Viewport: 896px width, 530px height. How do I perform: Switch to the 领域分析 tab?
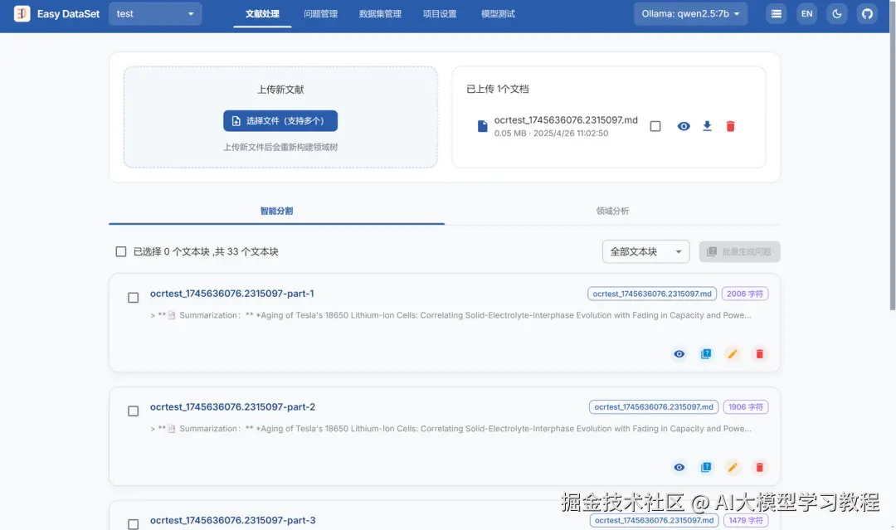point(612,211)
